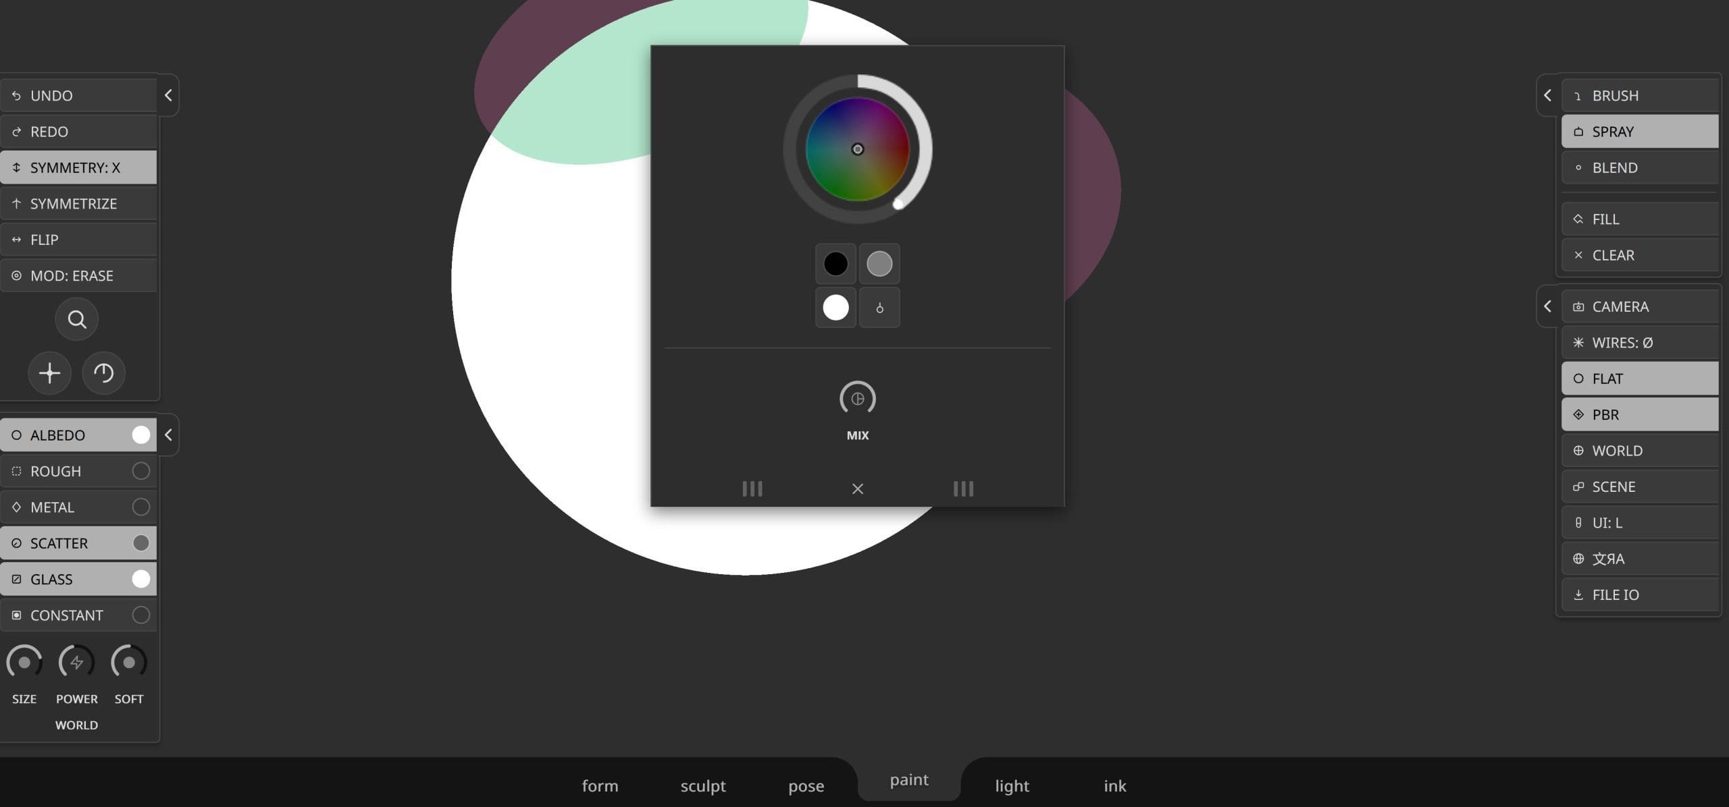Collapse the camera view panel chevron
Image resolution: width=1729 pixels, height=807 pixels.
click(1547, 306)
